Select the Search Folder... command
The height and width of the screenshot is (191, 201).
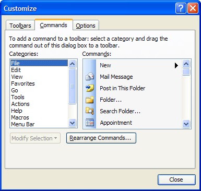point(133,111)
